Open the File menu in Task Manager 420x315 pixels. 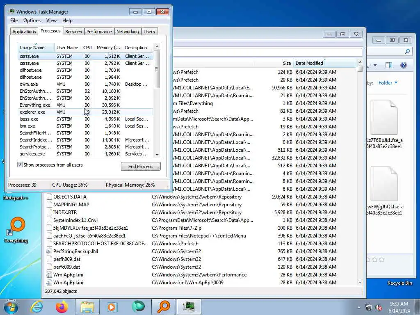pos(14,21)
